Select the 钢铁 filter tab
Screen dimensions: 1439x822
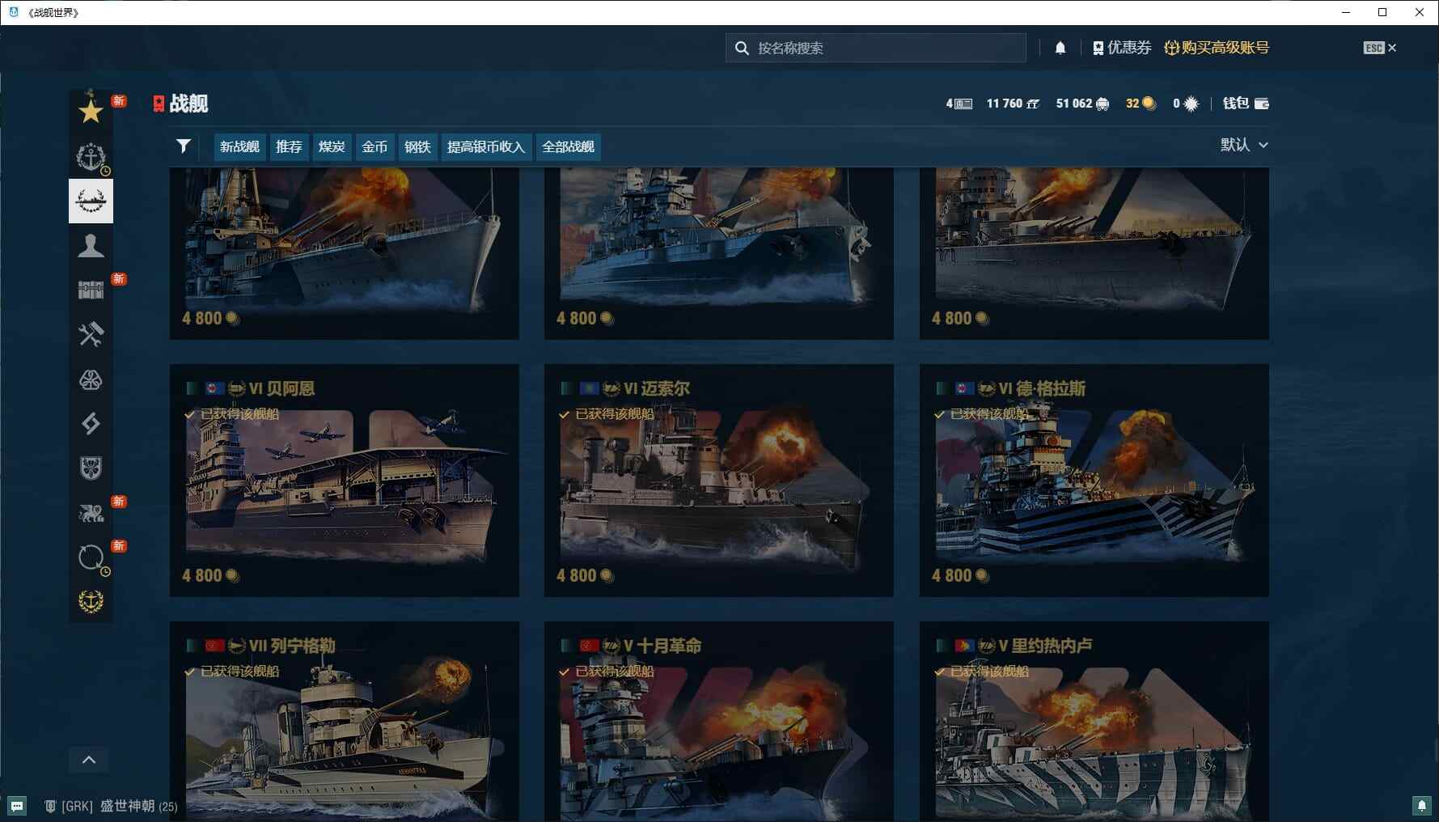417,146
